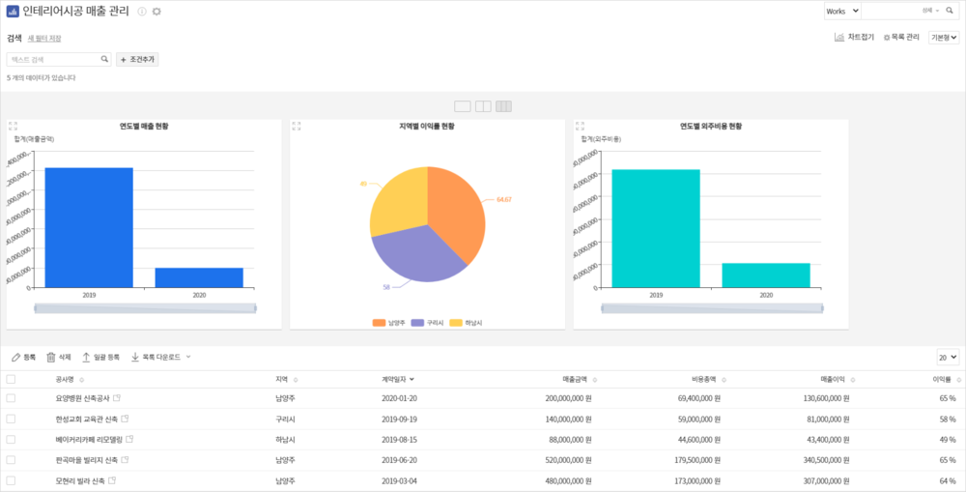The height and width of the screenshot is (492, 966).
Task: Sort the table by the 계약일자 column header
Action: tap(398, 380)
